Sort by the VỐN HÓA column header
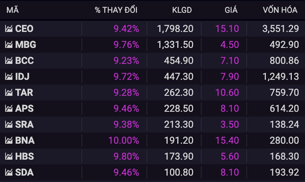The height and width of the screenshot is (182, 305). point(280,10)
